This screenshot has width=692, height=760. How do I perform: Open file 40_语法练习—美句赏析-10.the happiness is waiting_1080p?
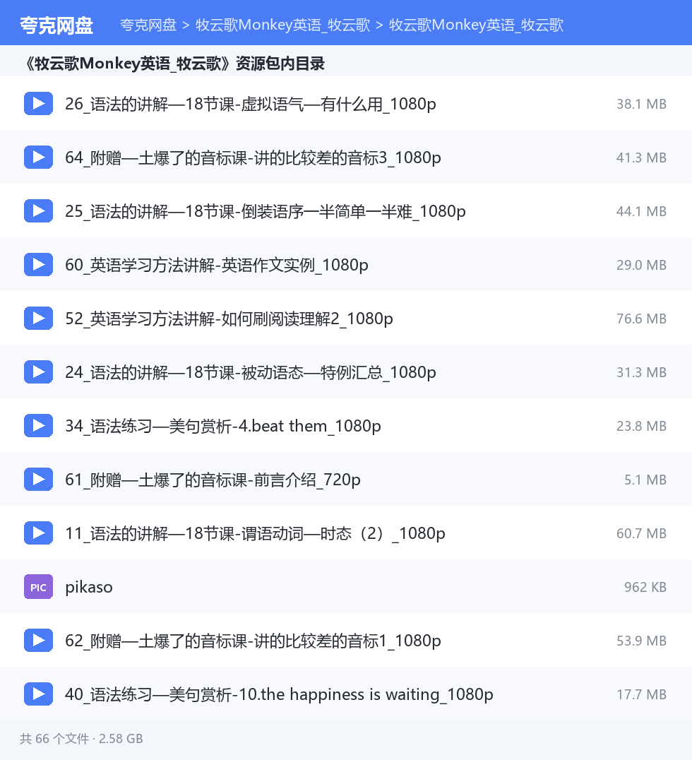[279, 694]
